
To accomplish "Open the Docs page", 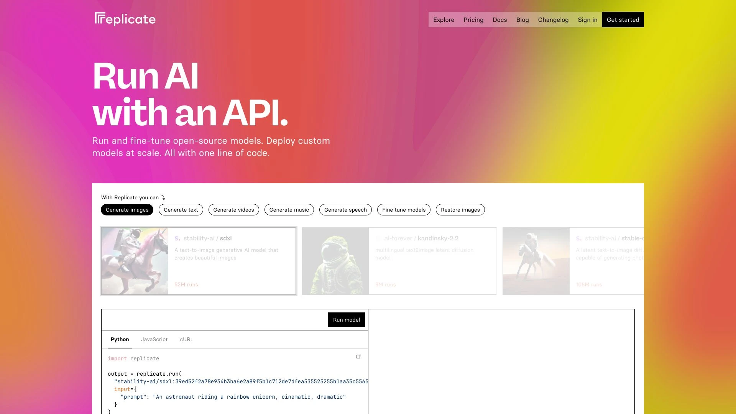I will click(499, 19).
